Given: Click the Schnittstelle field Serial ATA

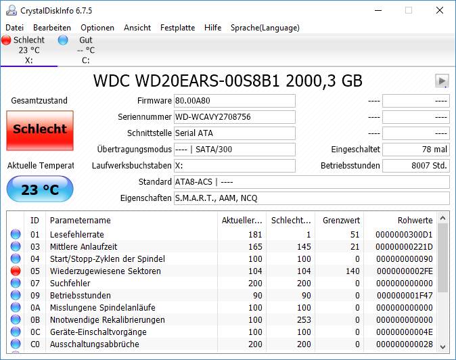Looking at the screenshot, I should coord(235,133).
